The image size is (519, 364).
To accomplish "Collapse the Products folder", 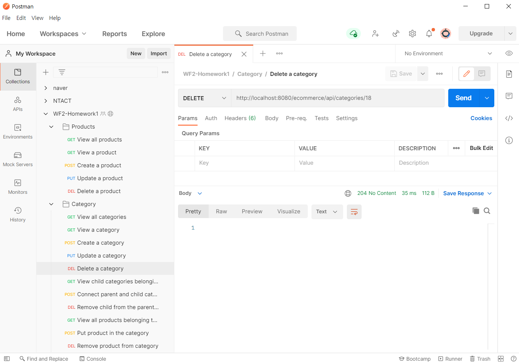I will pos(52,127).
